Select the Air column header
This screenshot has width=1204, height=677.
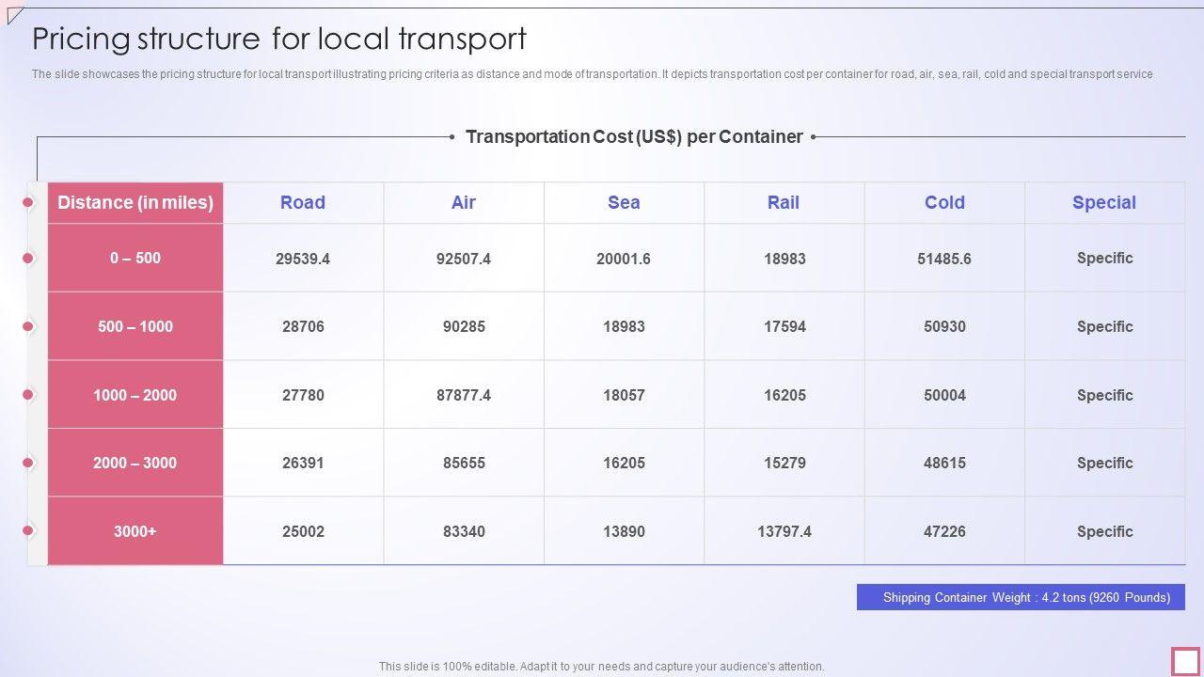tap(464, 202)
